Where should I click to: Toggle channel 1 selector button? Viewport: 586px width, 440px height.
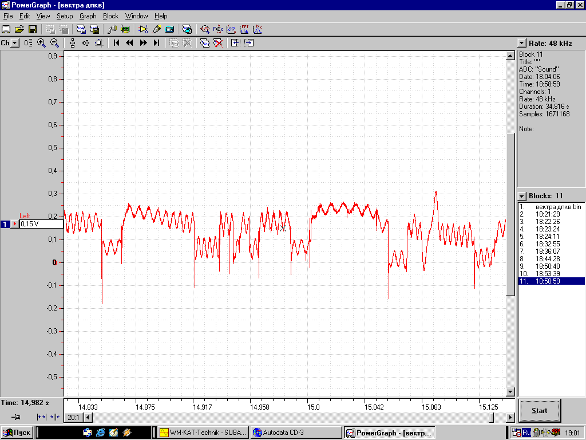coord(5,224)
